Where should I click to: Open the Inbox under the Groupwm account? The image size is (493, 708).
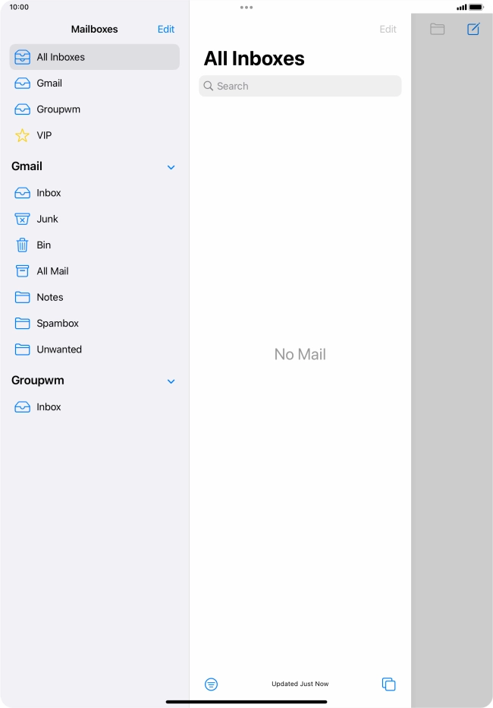[95, 407]
